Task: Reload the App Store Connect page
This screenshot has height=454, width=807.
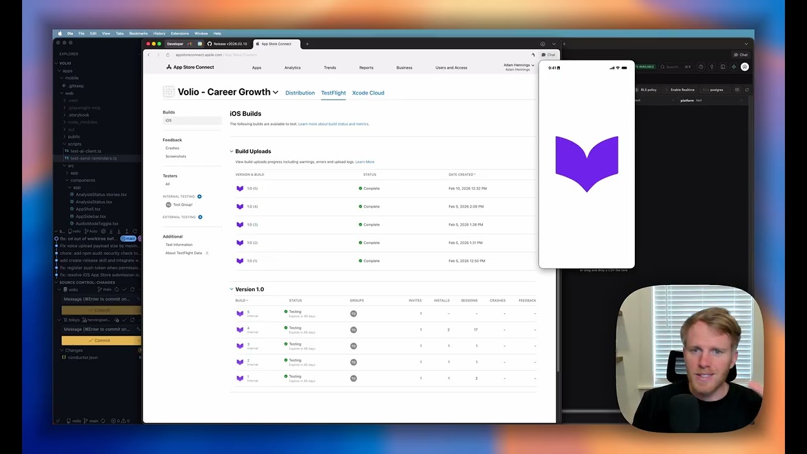Action: (168, 55)
